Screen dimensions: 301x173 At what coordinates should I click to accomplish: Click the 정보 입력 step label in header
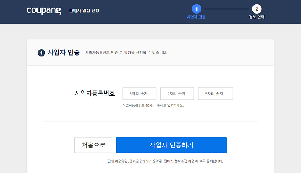(x=257, y=17)
